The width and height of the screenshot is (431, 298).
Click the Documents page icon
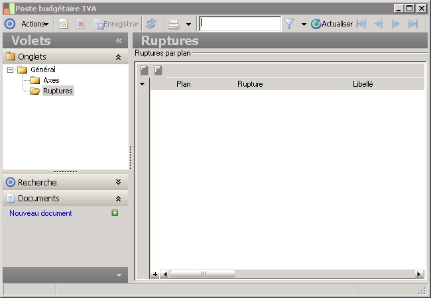[11, 198]
